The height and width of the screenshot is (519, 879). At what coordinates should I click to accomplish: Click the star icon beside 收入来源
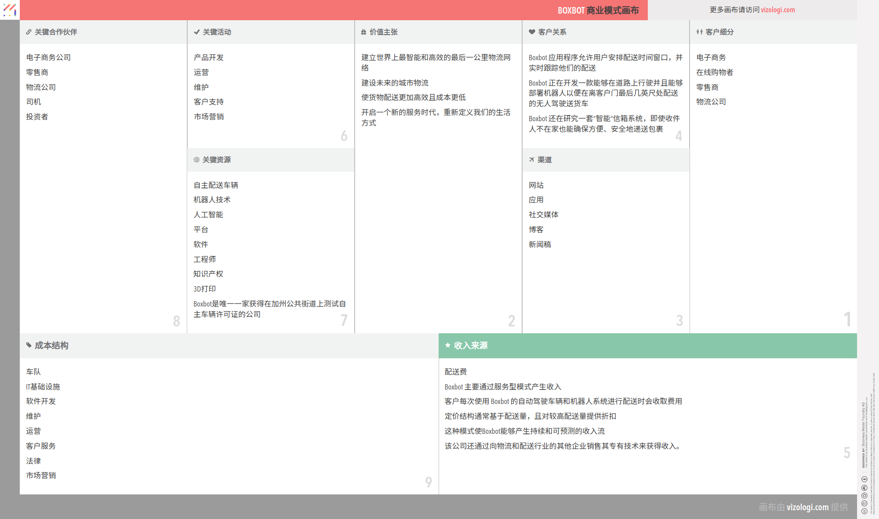pos(447,345)
